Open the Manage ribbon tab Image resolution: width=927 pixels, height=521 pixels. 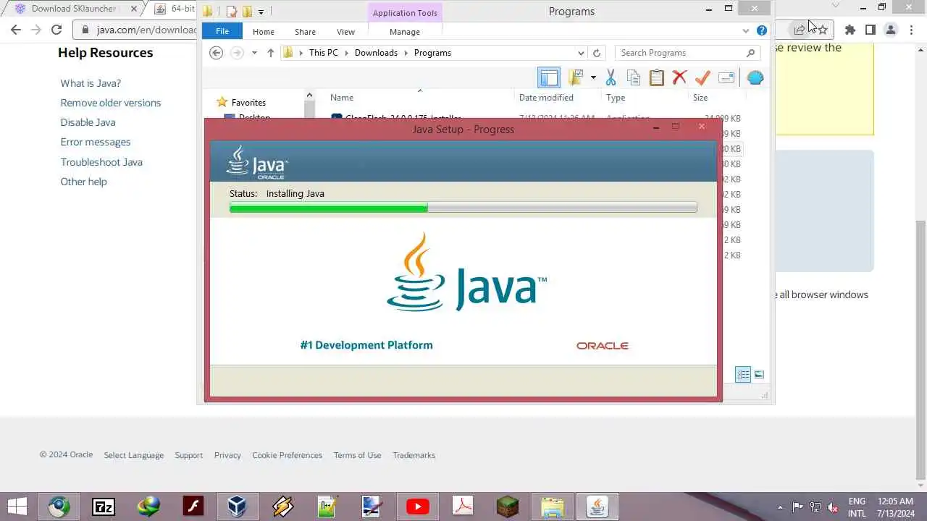tap(404, 32)
